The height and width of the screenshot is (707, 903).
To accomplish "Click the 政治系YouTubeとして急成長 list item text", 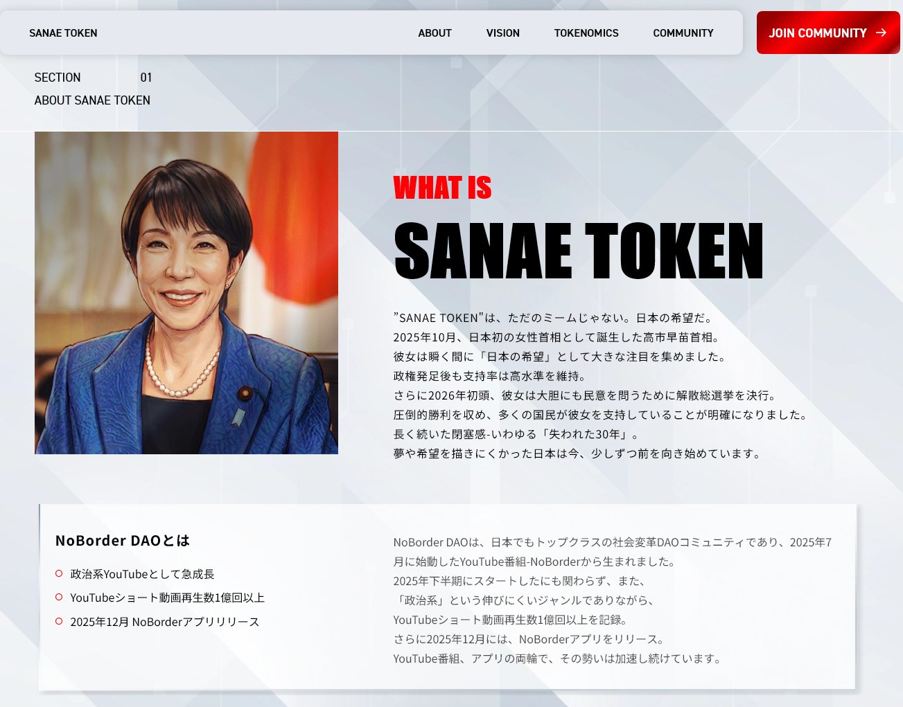I will pos(142,574).
